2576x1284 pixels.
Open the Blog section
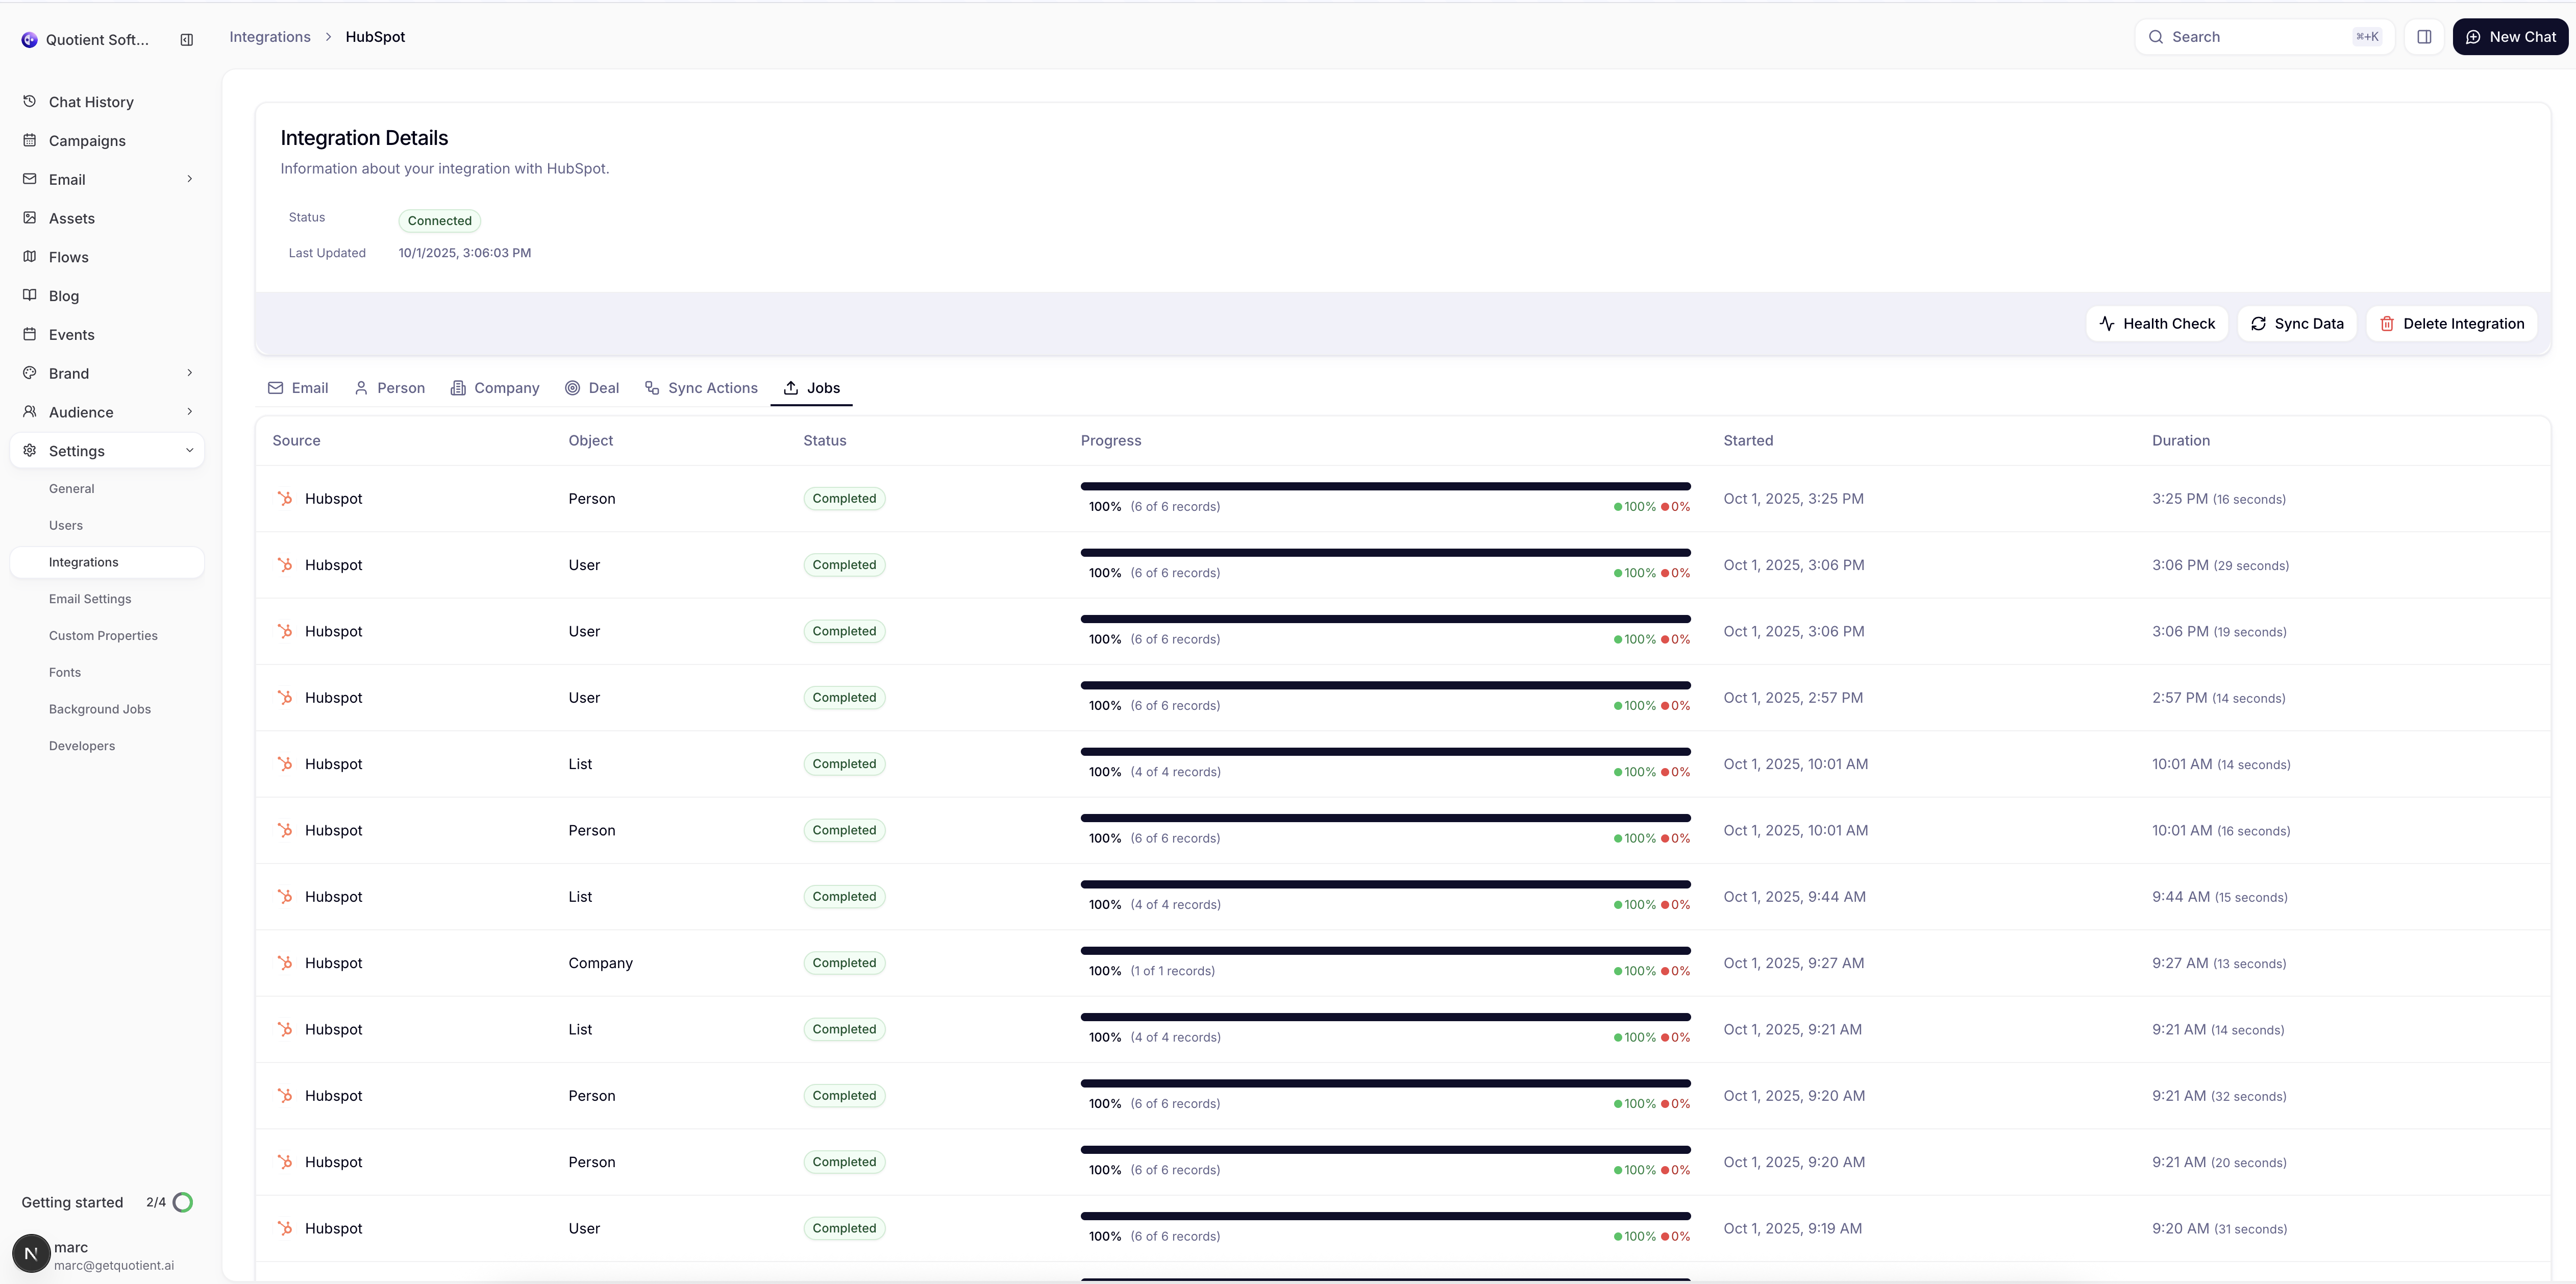[63, 296]
